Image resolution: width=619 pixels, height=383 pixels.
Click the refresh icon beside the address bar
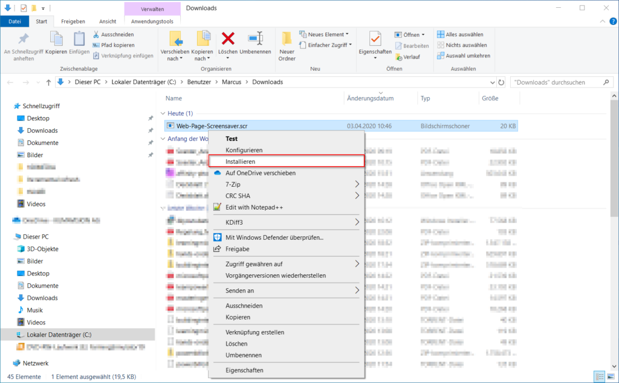click(501, 82)
